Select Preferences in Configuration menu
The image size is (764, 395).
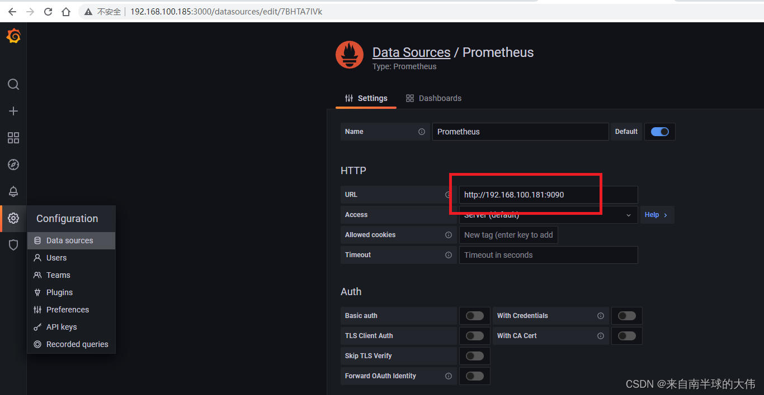(71, 310)
